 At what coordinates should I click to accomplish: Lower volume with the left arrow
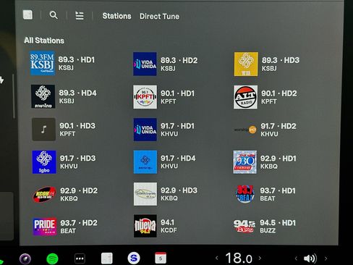pyautogui.click(x=296, y=258)
